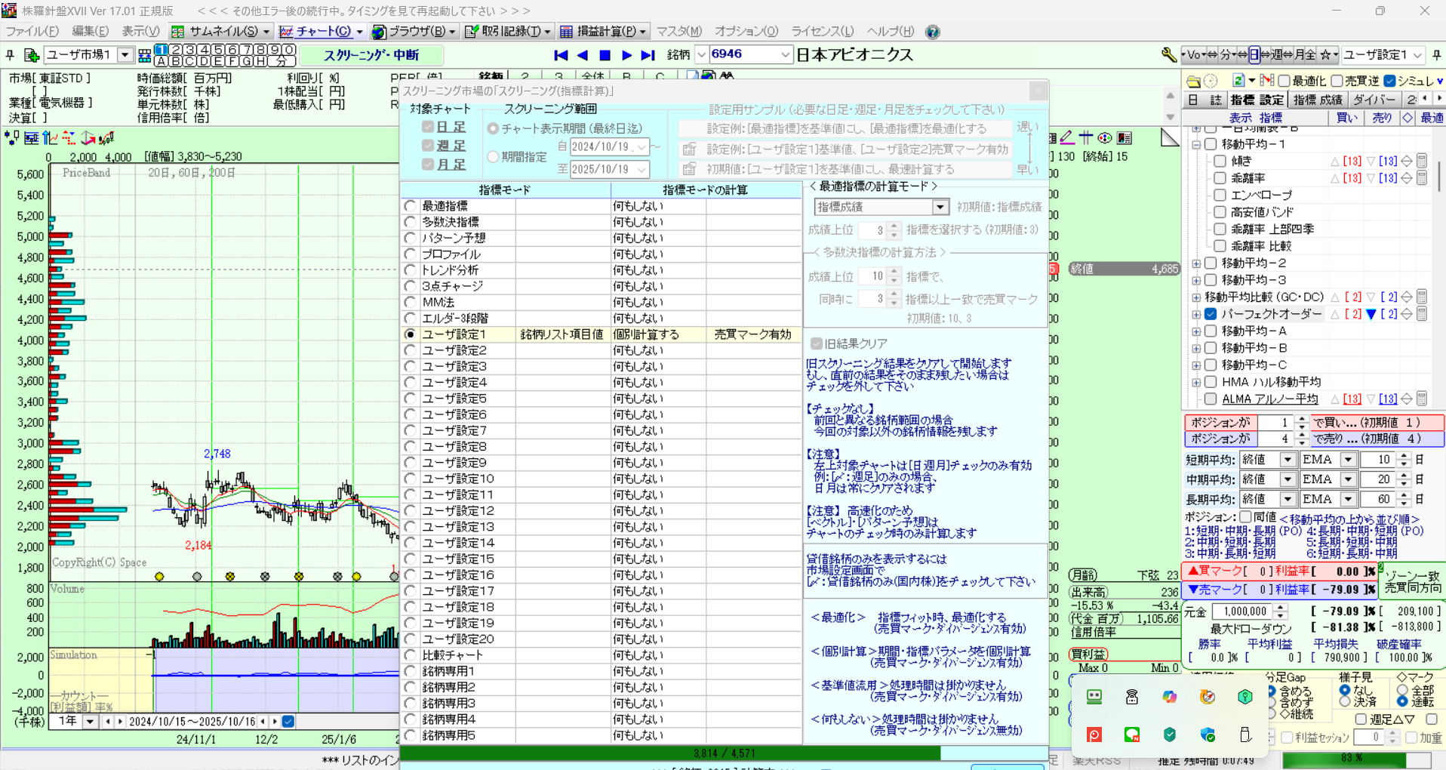
Task: Open the 損益計算(P) menu
Action: 603,32
